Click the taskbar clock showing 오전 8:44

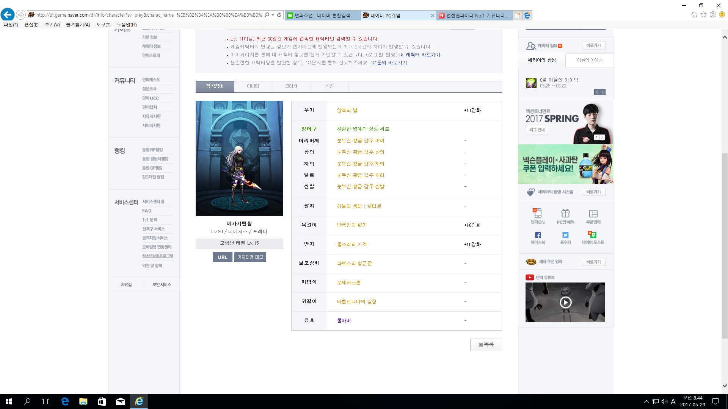tap(692, 401)
